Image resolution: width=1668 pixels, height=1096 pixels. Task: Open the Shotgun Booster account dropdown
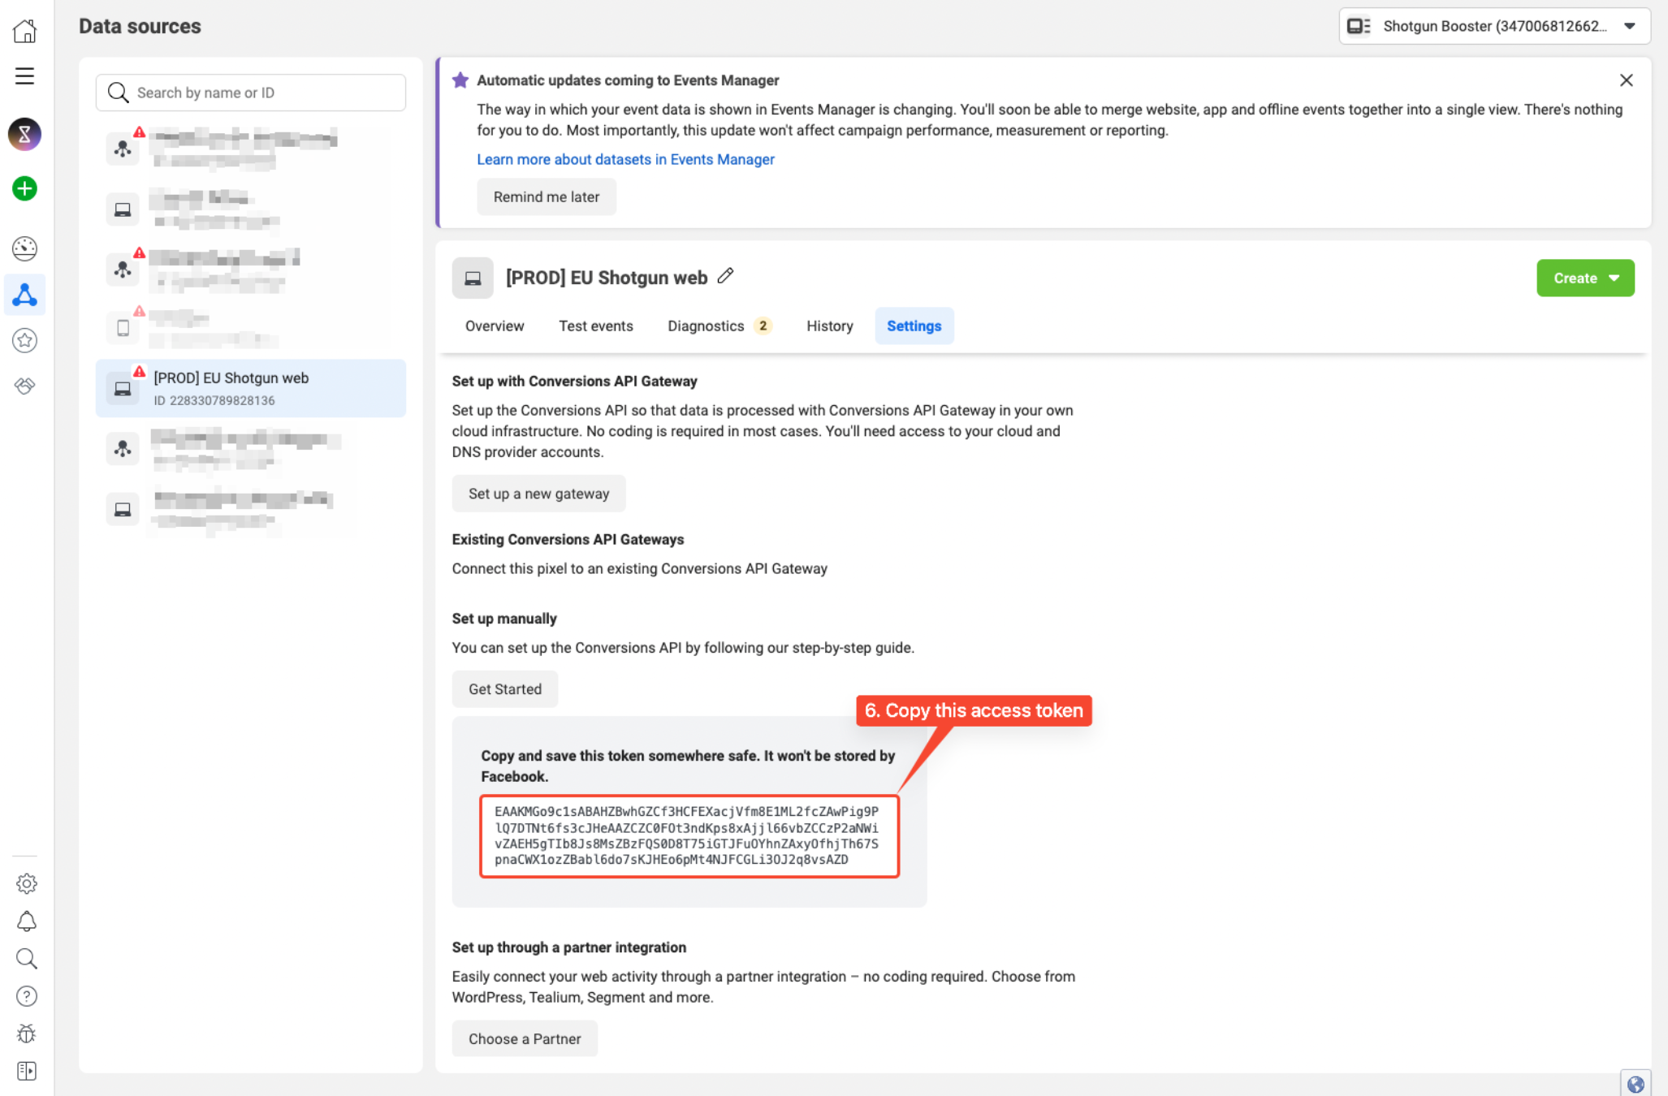click(1494, 26)
